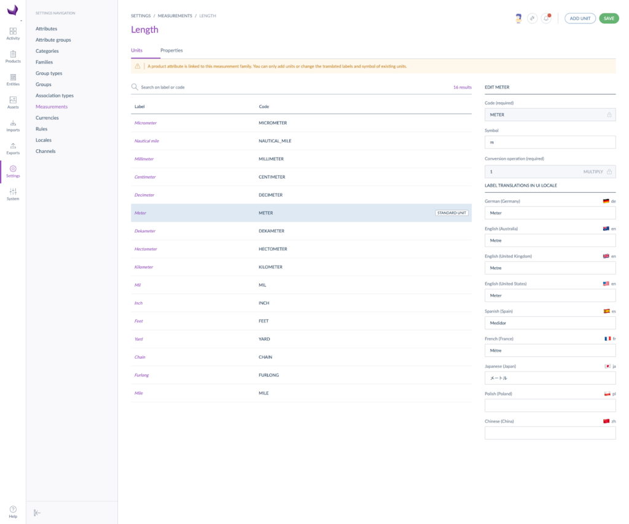Open the Assets section icon

pyautogui.click(x=13, y=102)
